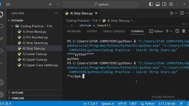
Task: Go forward with the right arrow
Action: coord(57,4)
